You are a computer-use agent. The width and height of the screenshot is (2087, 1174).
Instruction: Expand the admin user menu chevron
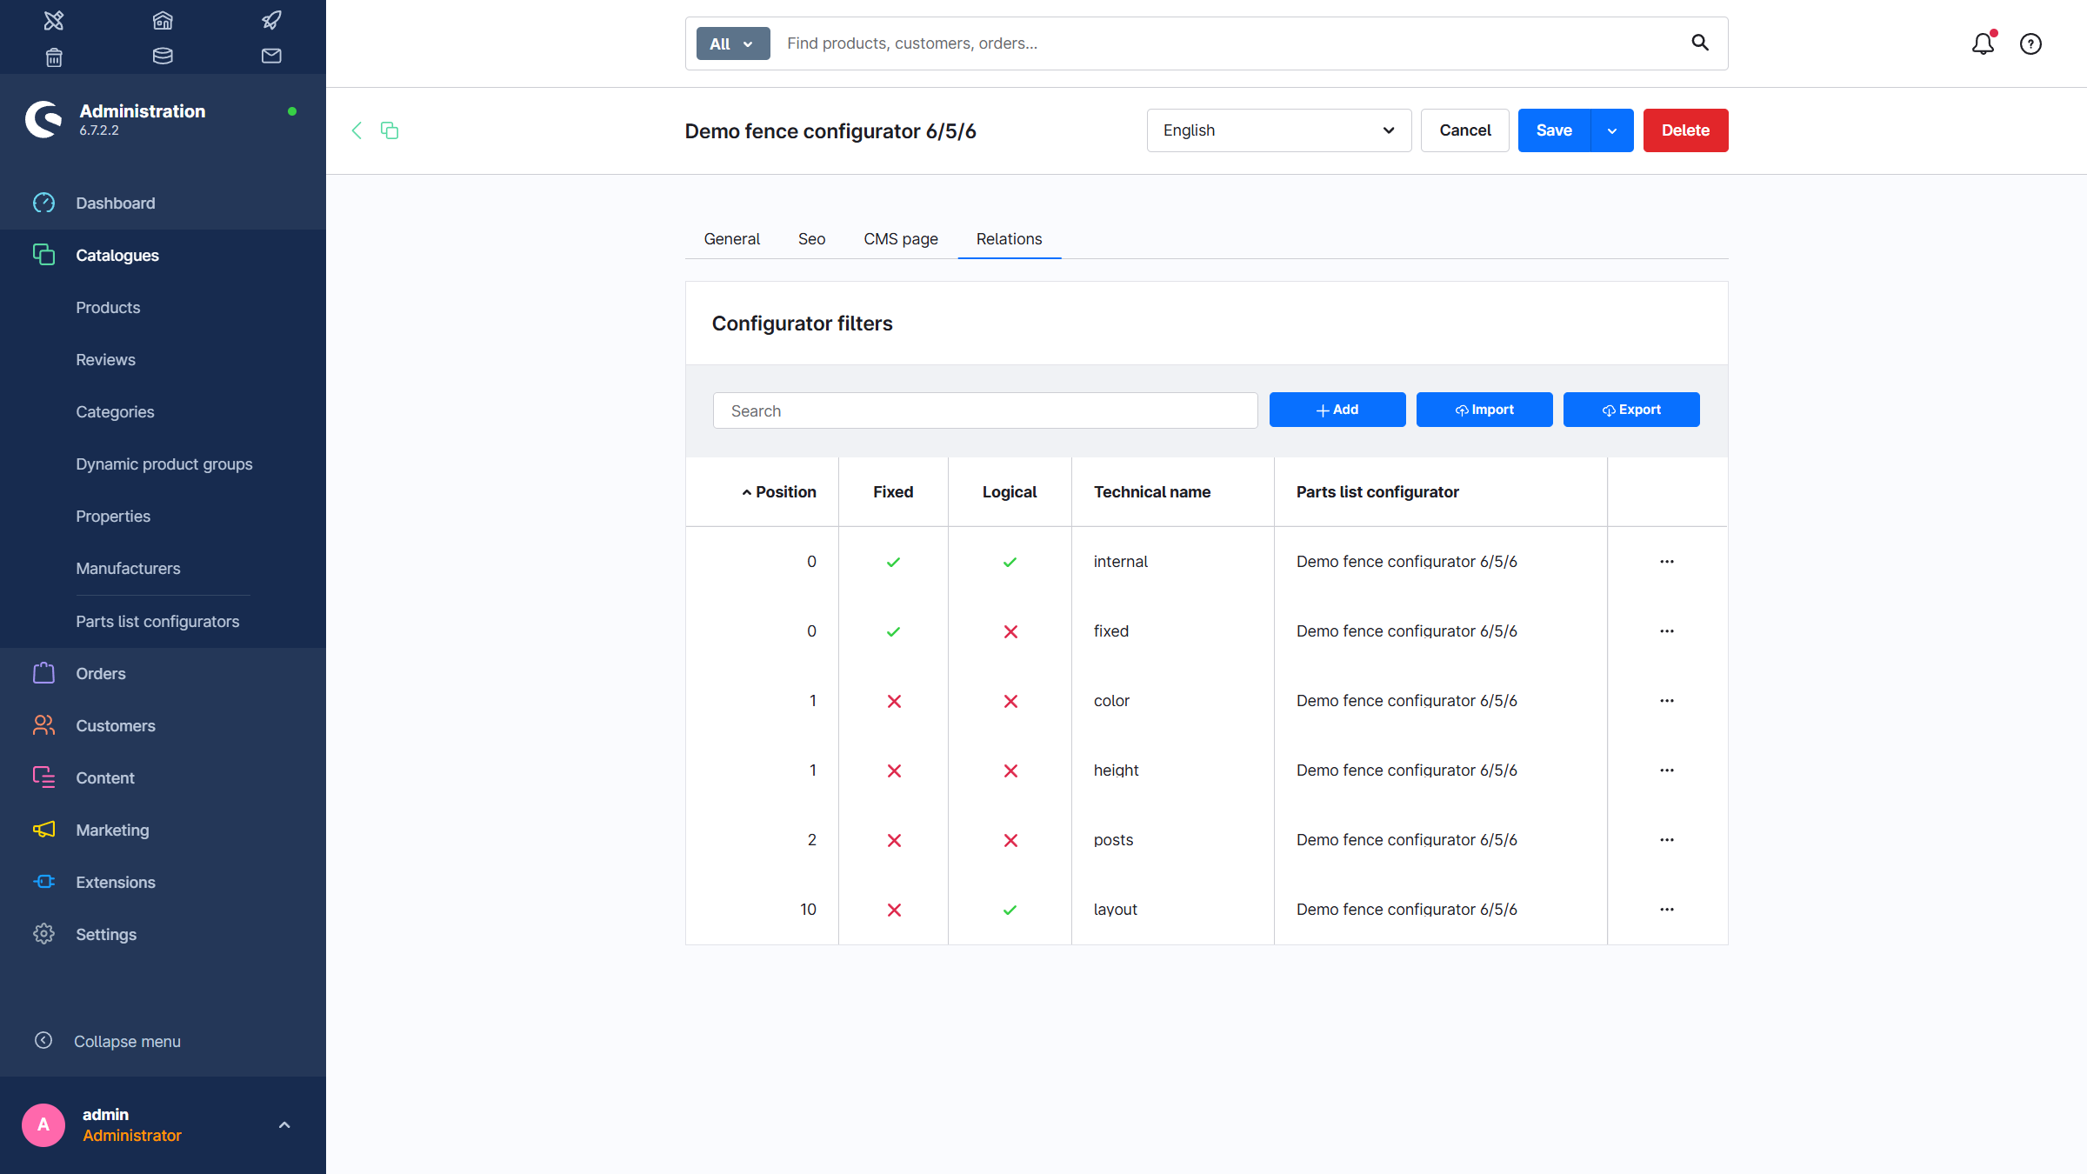[x=284, y=1125]
